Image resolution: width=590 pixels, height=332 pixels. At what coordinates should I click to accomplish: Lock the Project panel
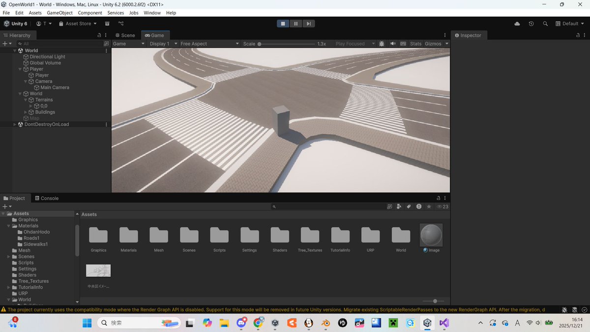click(439, 198)
